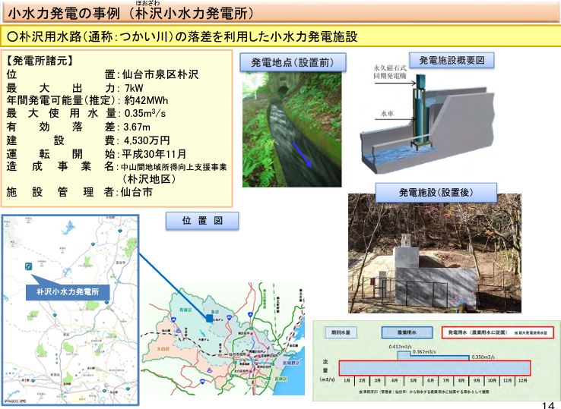Click the red-bordered 発電用水（農業用水に従属） legend box
Image resolution: width=561 pixels, height=409 pixels.
tap(498, 332)
